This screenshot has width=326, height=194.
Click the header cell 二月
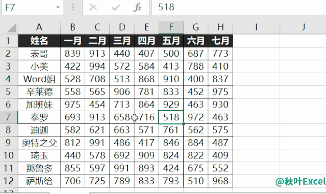pos(97,41)
